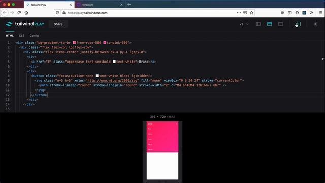Go to browser home page
This screenshot has height=183, width=325.
[26, 13]
